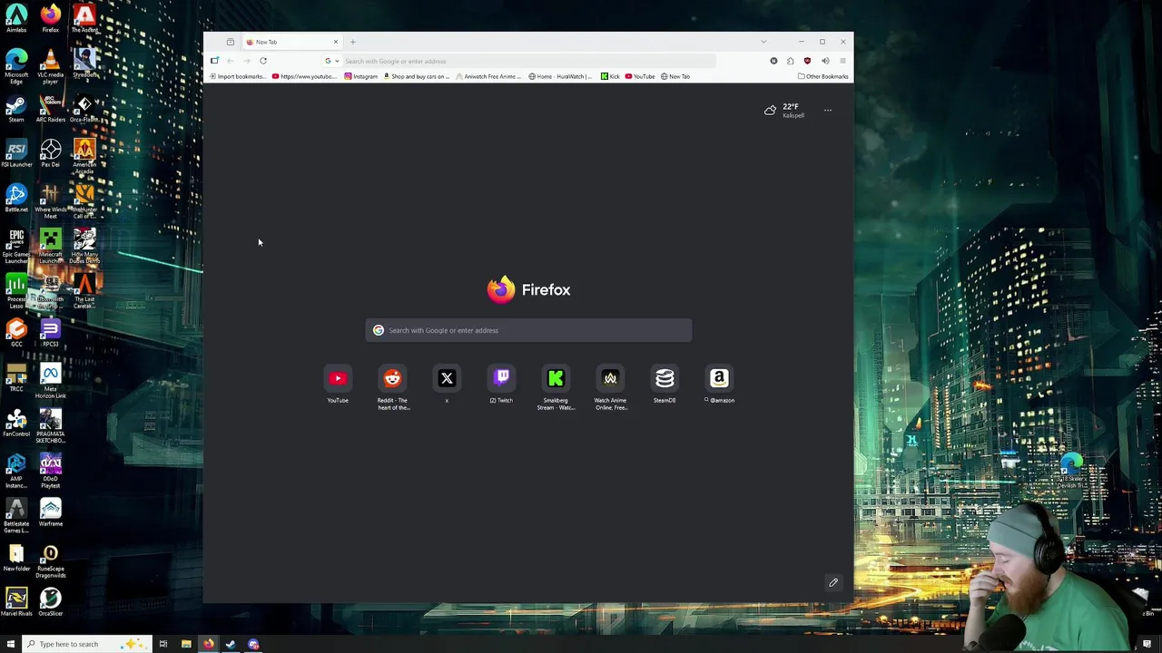1162x653 pixels.
Task: Open the ARC Raiders desktop shortcut
Action: 50,108
